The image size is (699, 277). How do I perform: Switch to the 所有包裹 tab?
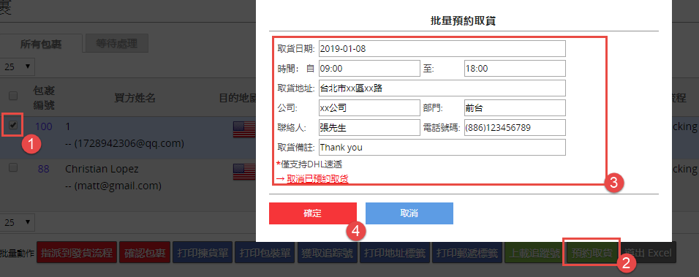tap(41, 44)
